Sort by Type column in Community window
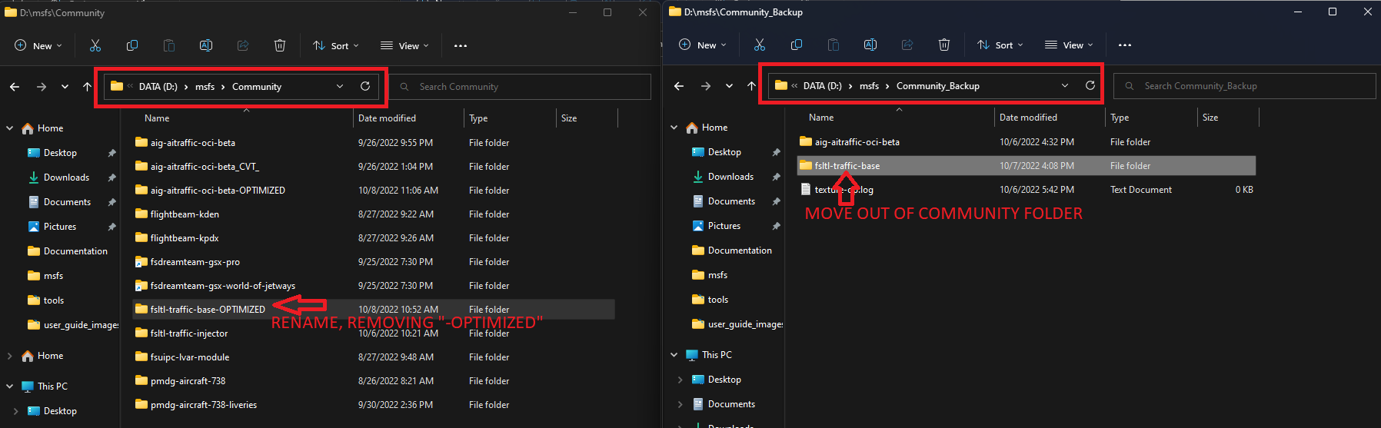This screenshot has width=1381, height=428. [478, 118]
